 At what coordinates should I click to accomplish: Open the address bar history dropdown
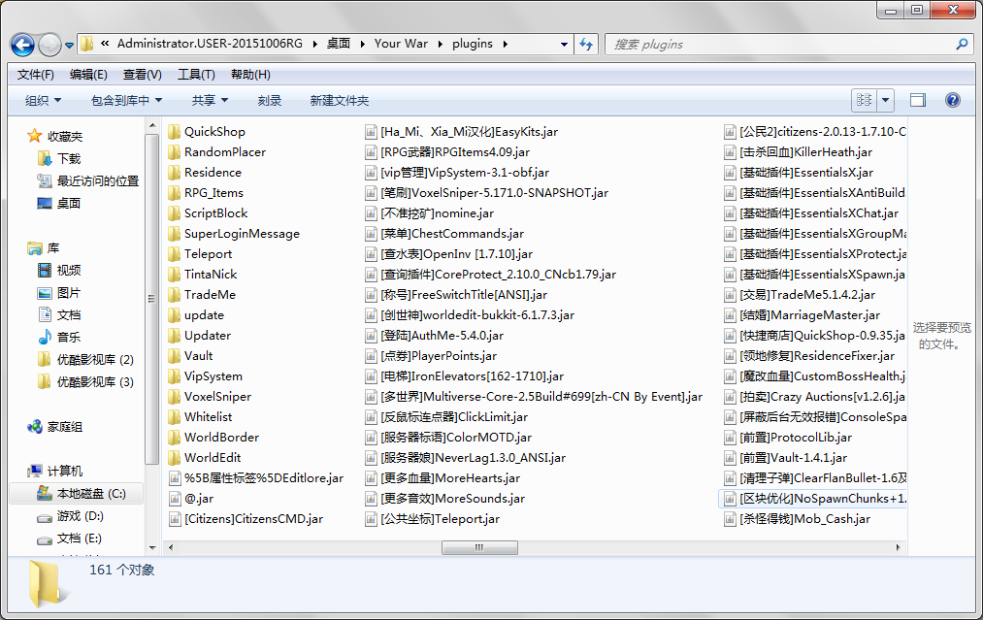click(x=564, y=44)
